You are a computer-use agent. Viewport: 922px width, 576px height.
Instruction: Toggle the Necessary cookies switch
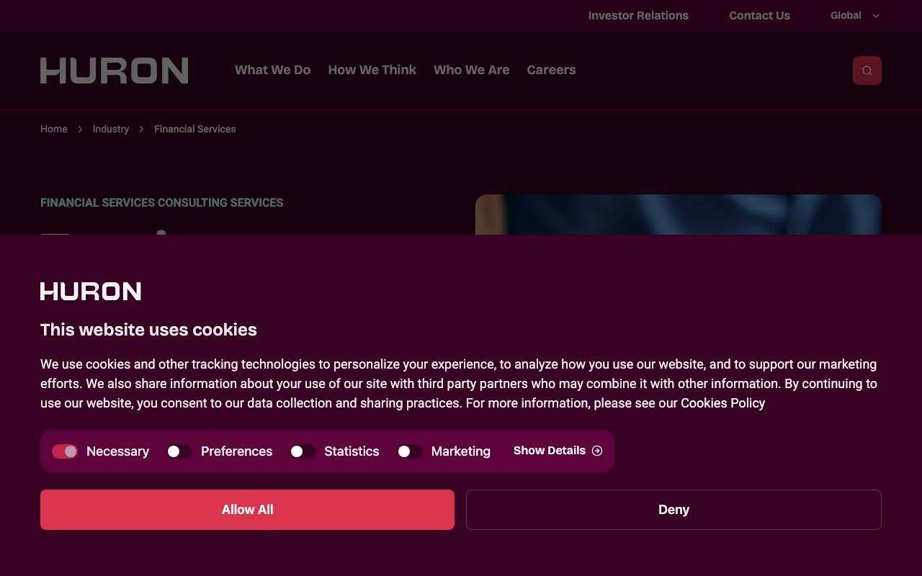(65, 451)
